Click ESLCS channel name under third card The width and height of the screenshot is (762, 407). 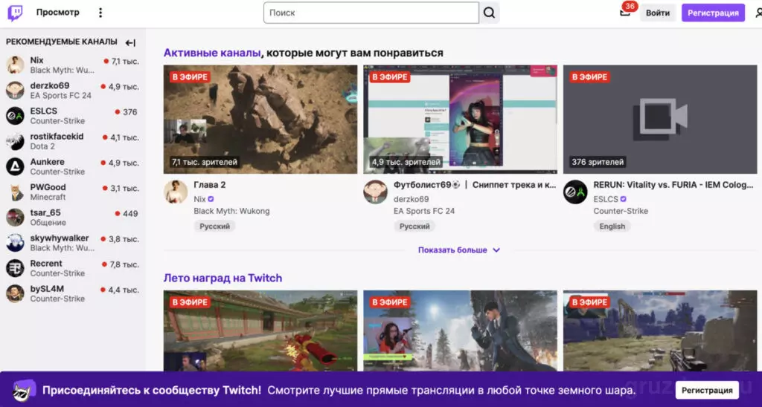pos(606,199)
